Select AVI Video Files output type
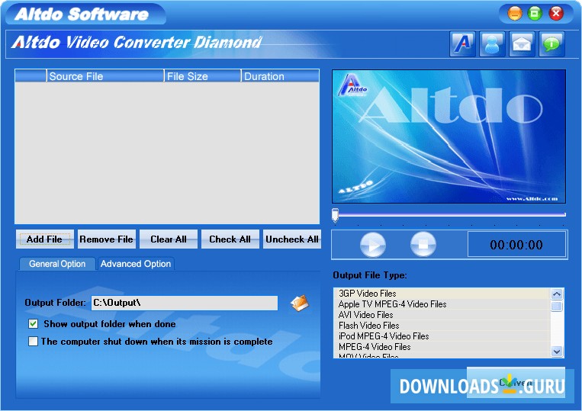 tap(442, 315)
